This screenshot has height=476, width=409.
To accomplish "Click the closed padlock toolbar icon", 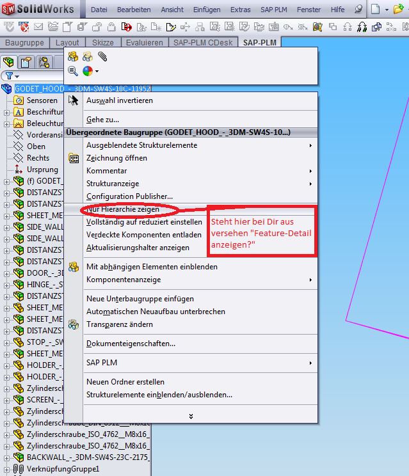I will (x=112, y=27).
